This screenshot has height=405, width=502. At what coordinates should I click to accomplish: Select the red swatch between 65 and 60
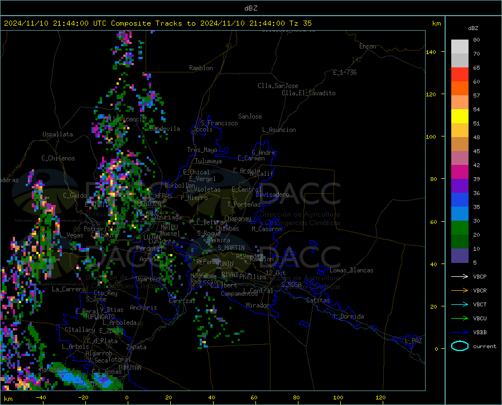click(460, 75)
